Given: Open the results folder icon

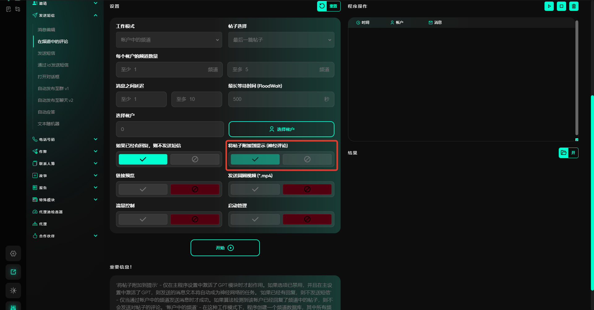Looking at the screenshot, I should tap(564, 153).
